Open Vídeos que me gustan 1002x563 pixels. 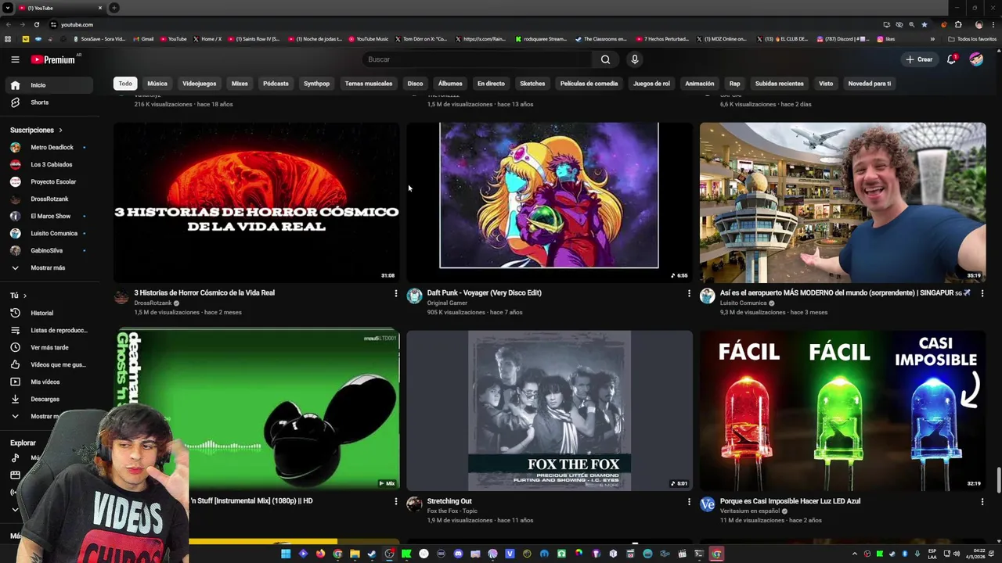[49, 364]
